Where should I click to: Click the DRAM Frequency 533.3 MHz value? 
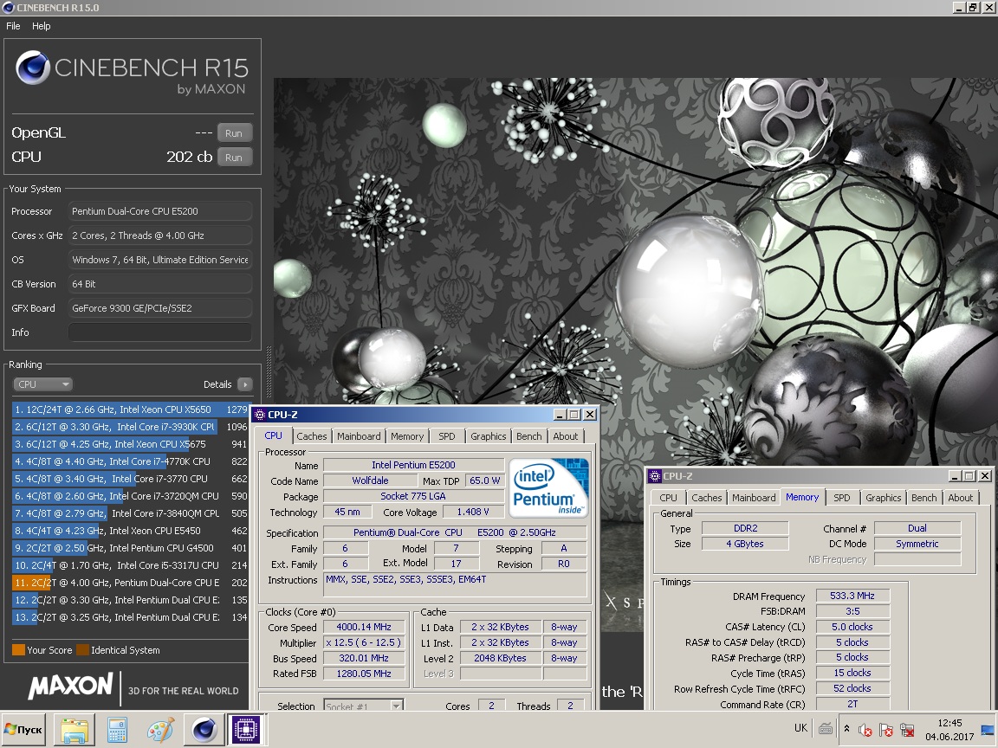pos(852,596)
